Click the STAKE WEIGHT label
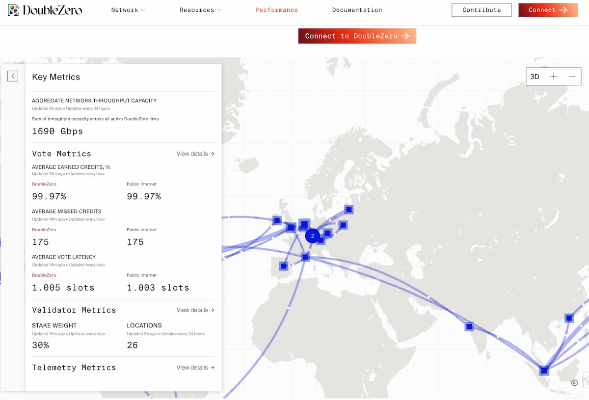Image resolution: width=589 pixels, height=400 pixels. pos(54,325)
